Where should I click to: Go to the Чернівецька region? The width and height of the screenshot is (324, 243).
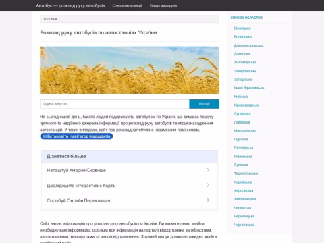click(244, 216)
